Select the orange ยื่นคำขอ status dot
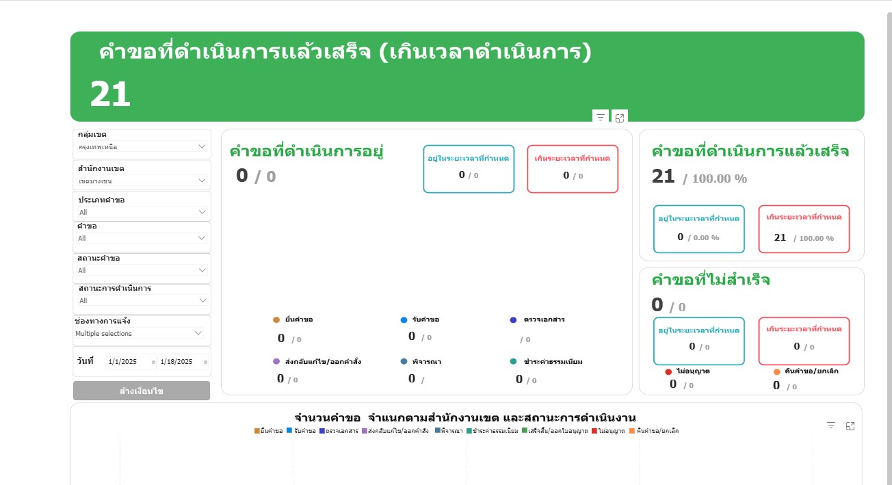 coord(276,320)
